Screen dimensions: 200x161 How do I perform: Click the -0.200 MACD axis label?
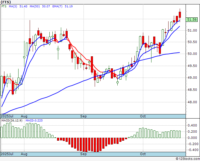coord(192,144)
